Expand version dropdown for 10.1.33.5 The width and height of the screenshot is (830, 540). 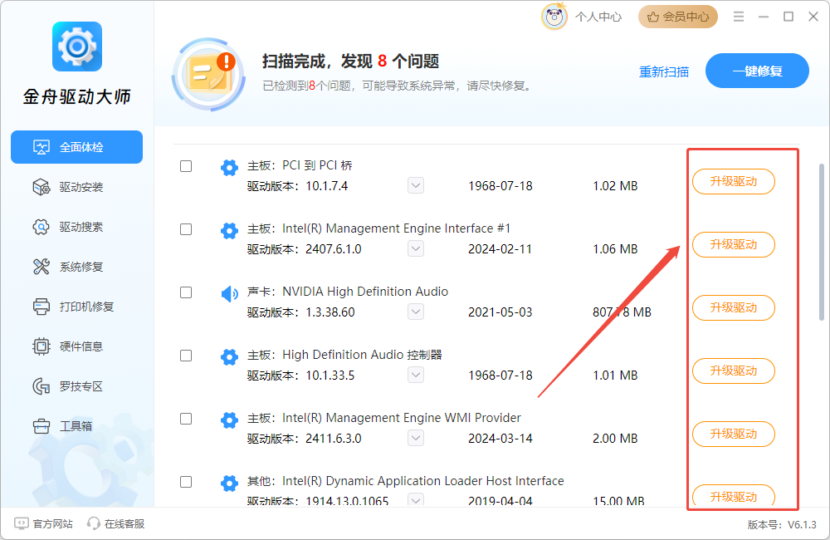pos(416,375)
